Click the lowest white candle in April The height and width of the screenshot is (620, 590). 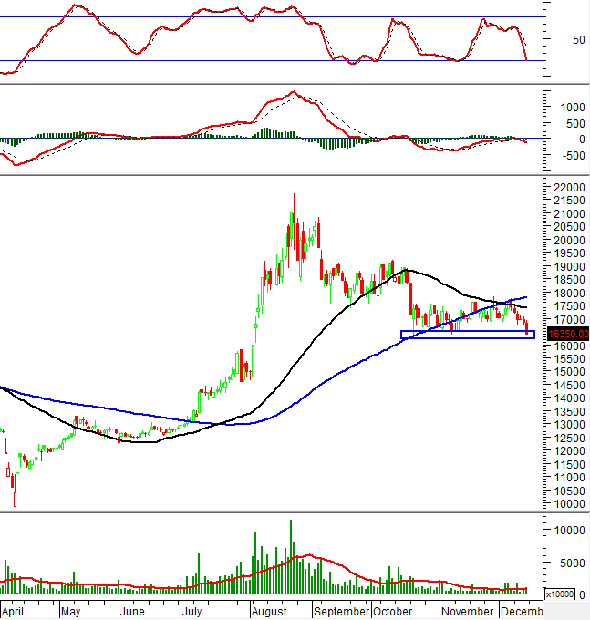(x=15, y=499)
